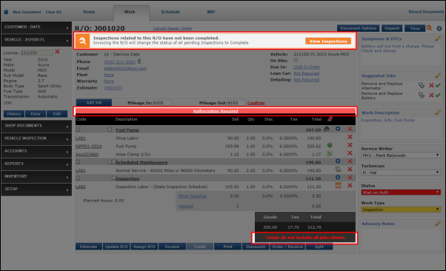Edit Symptoms & DTCs with pencil icon
This screenshot has width=446, height=271.
point(438,39)
